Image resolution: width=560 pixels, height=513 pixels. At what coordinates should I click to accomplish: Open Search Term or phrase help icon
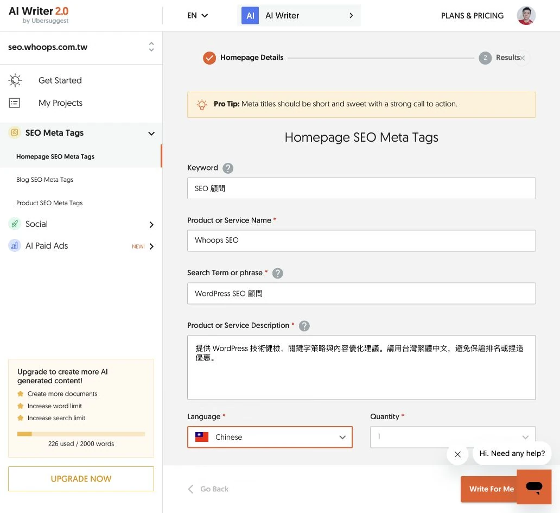point(277,273)
